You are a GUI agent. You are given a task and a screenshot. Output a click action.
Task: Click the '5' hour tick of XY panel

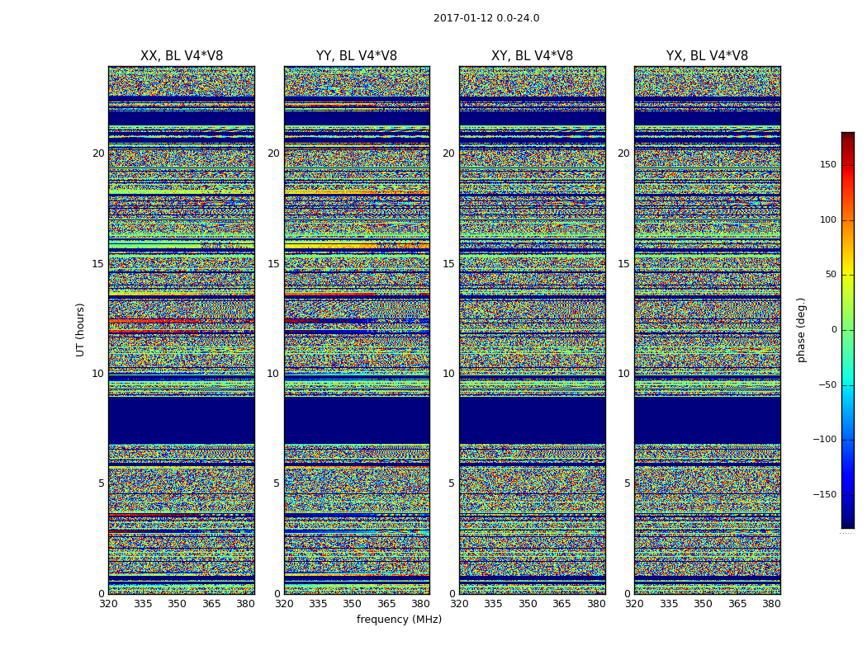point(452,483)
